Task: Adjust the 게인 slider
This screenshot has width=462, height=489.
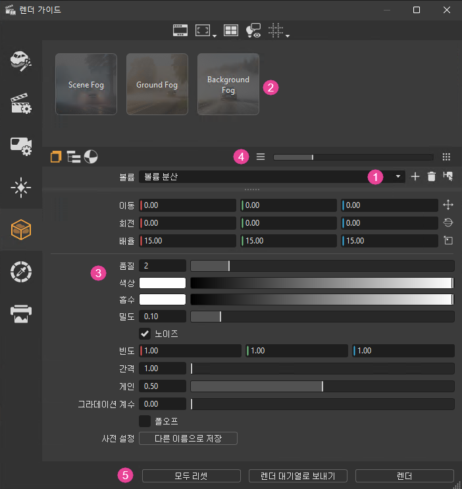Action: tap(322, 386)
